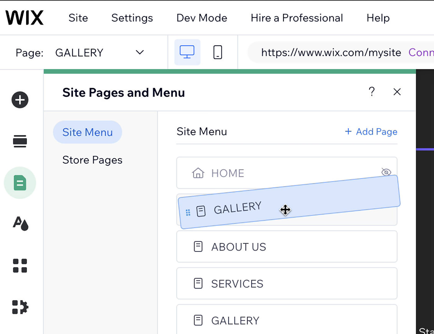The image size is (434, 334).
Task: Open the My Business gear icon
Action: click(x=20, y=307)
